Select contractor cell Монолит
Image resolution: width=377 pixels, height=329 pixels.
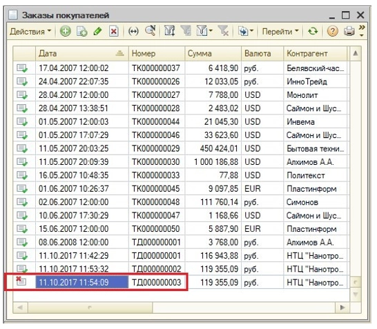[x=316, y=95]
